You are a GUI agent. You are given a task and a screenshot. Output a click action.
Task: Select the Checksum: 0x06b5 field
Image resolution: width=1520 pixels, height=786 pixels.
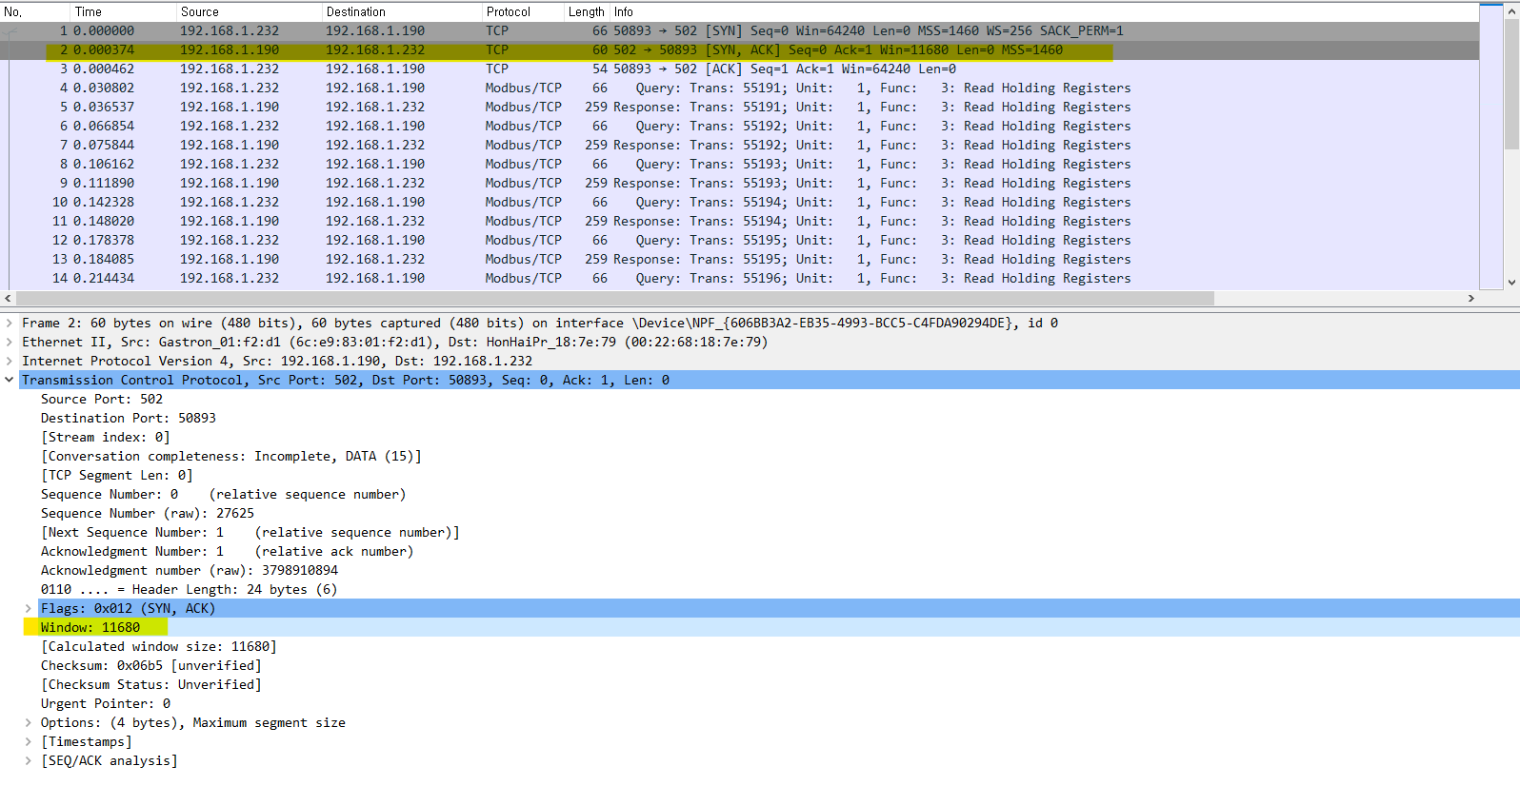coord(151,665)
